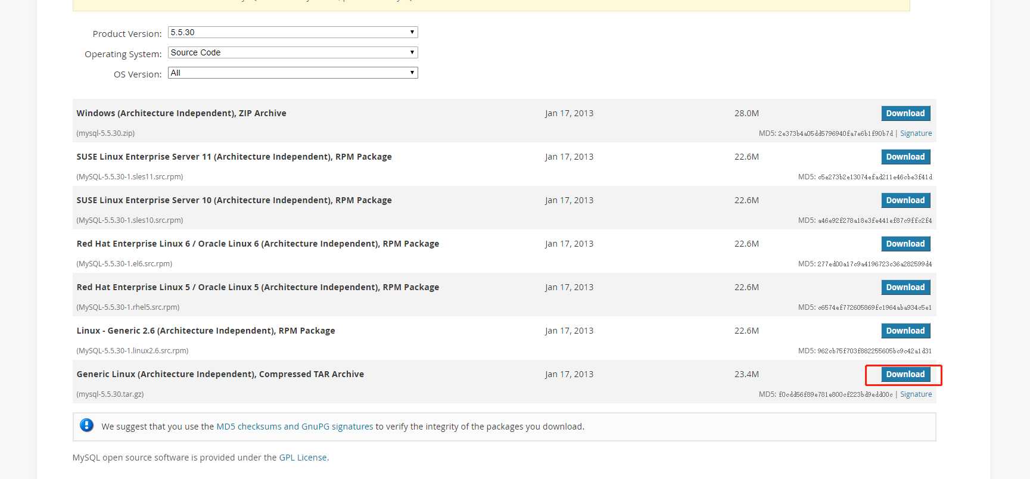
Task: Download SUSE Linux Enterprise Server 10 RPM
Action: point(905,200)
